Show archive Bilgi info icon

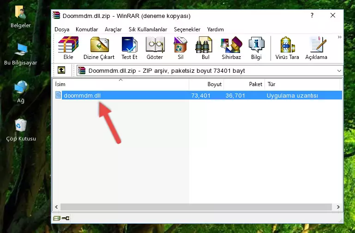[256, 45]
